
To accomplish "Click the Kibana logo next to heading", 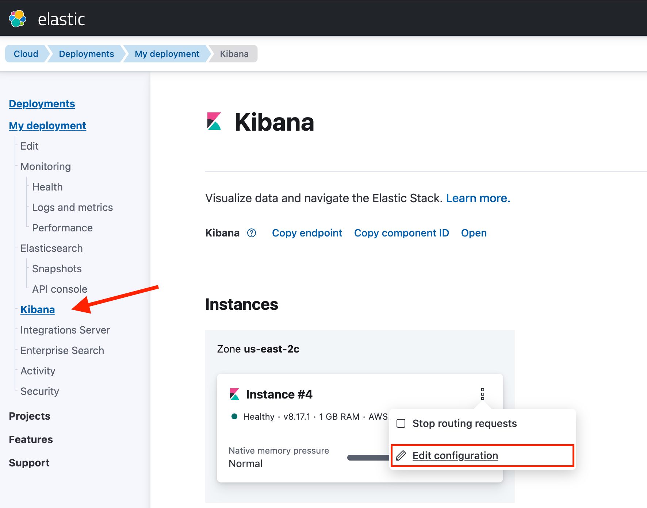I will point(214,121).
